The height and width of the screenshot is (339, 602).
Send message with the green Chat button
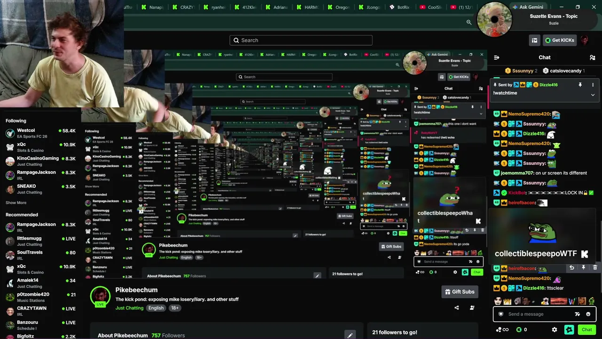click(x=586, y=330)
